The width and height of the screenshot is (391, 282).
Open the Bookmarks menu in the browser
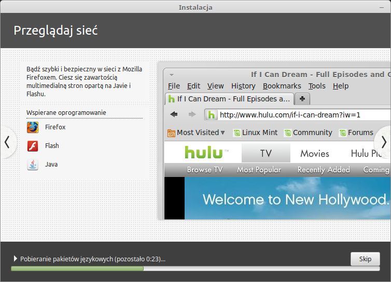tap(282, 86)
